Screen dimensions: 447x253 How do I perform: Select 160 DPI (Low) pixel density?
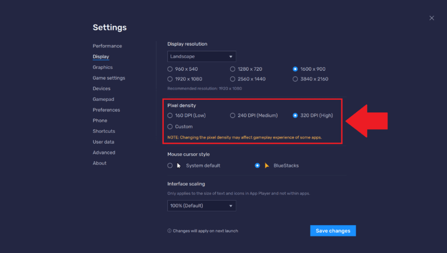click(170, 116)
